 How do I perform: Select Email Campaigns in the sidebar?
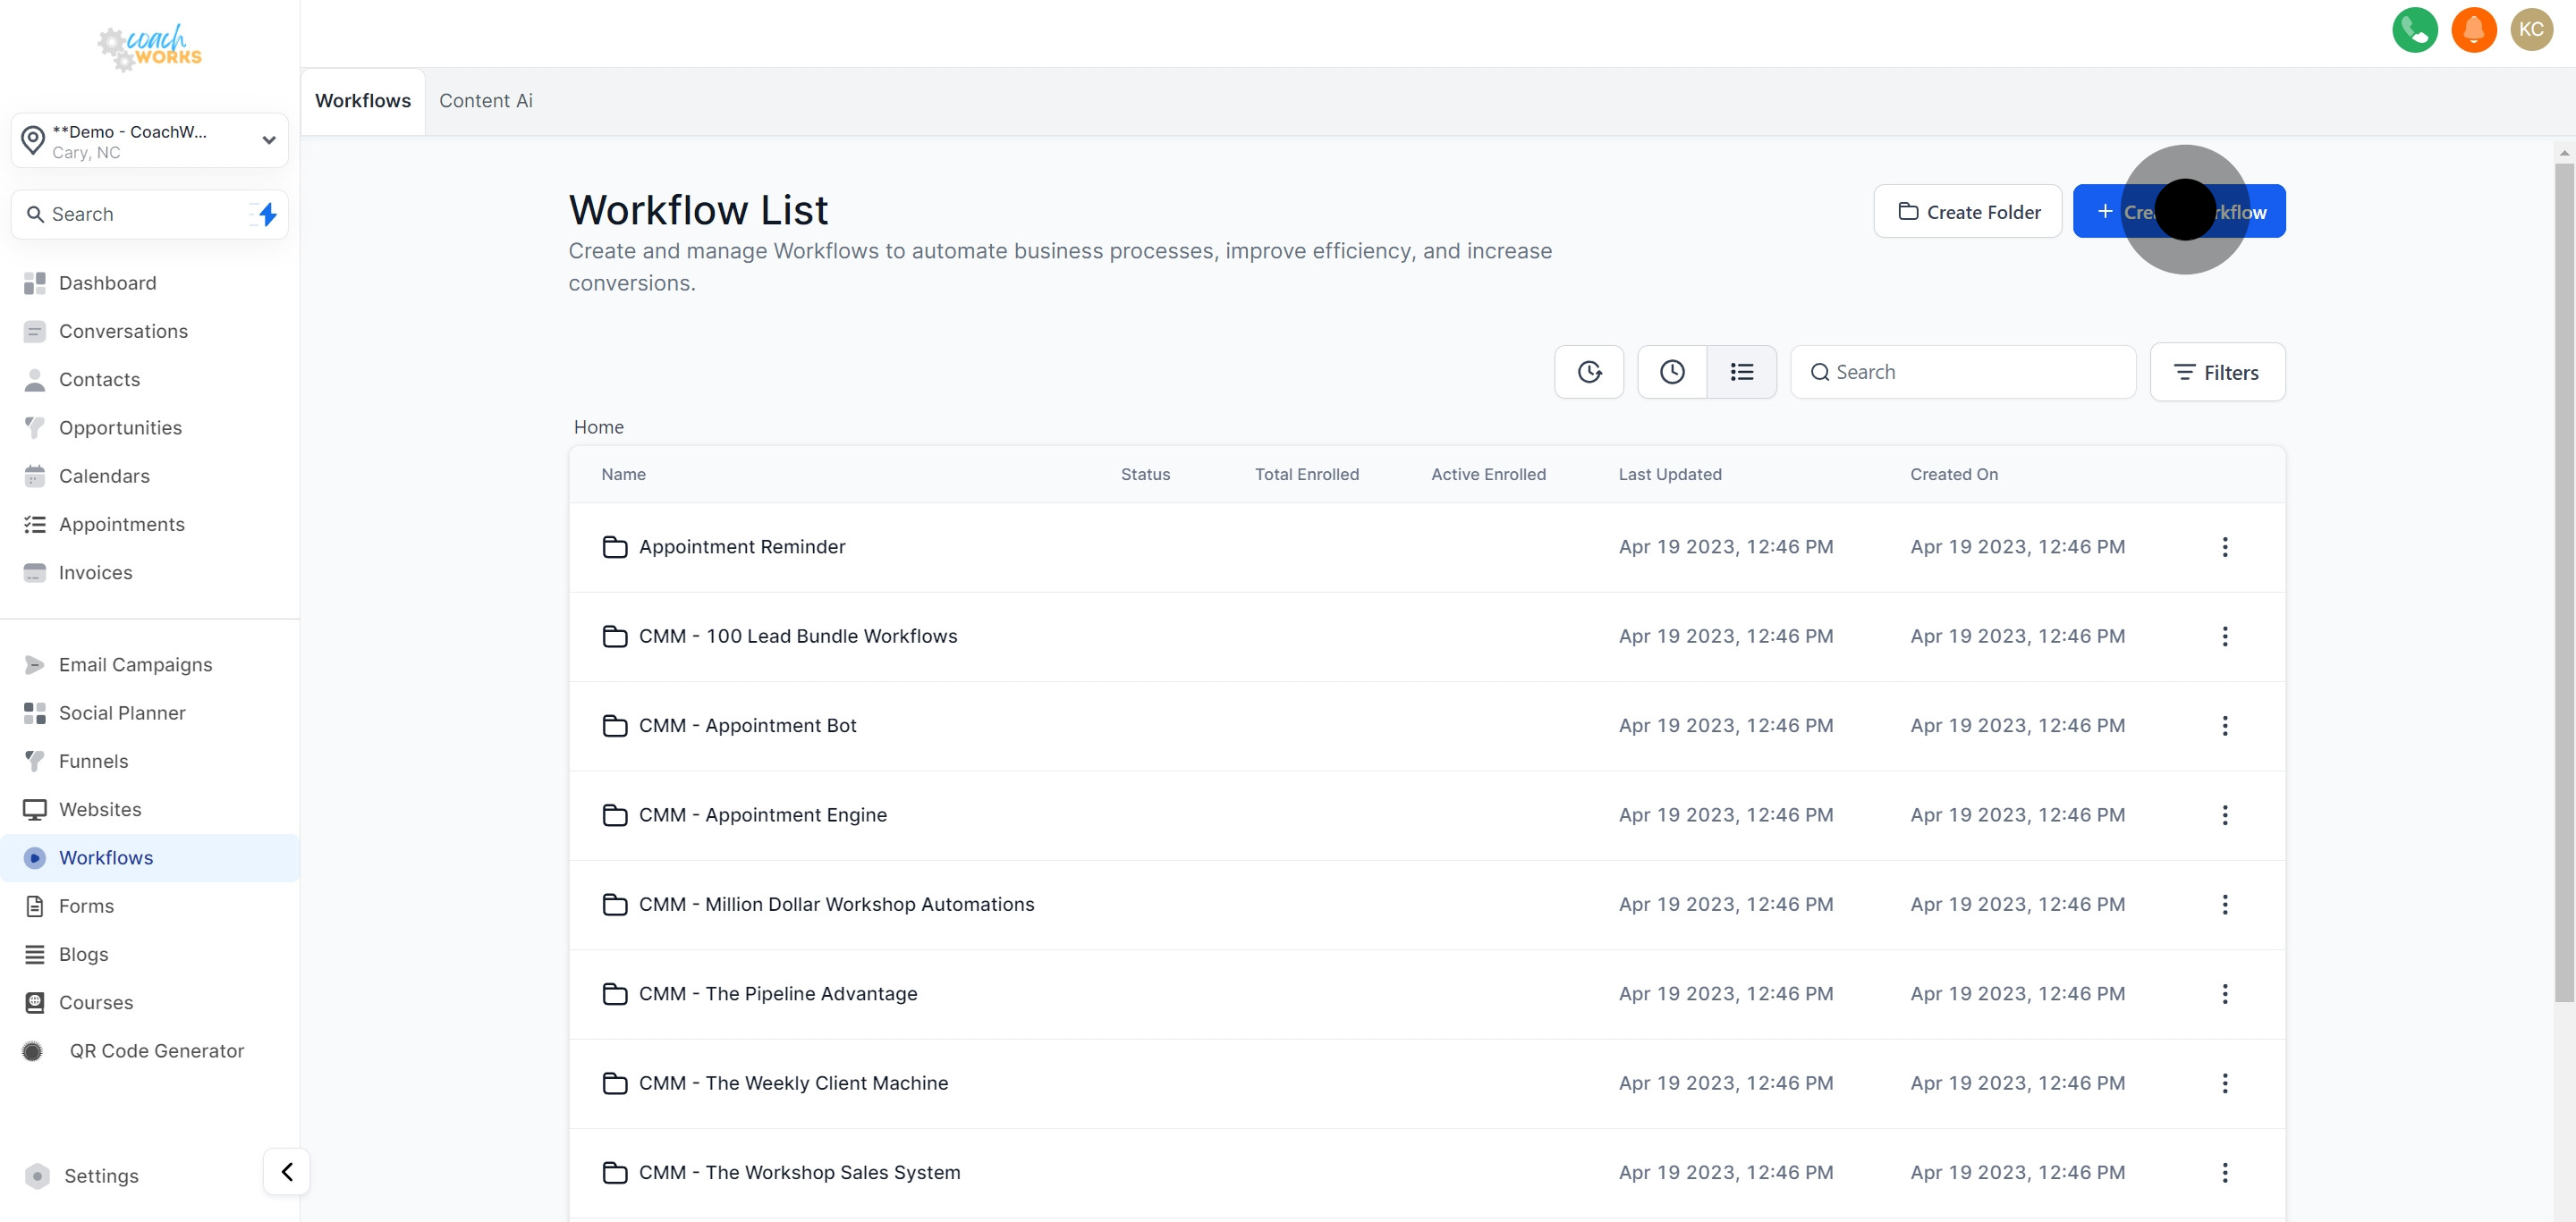pyautogui.click(x=135, y=663)
